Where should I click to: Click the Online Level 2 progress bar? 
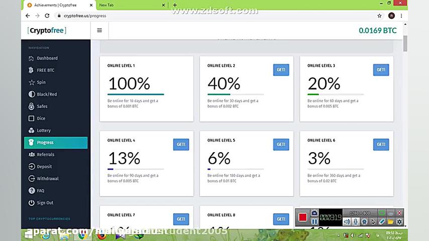point(236,94)
